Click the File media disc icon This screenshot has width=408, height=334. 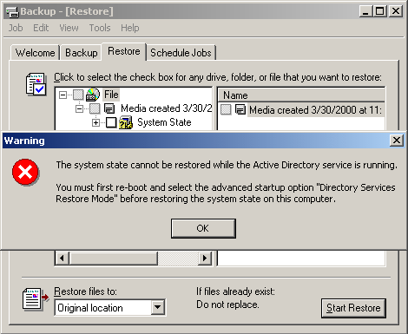(93, 95)
